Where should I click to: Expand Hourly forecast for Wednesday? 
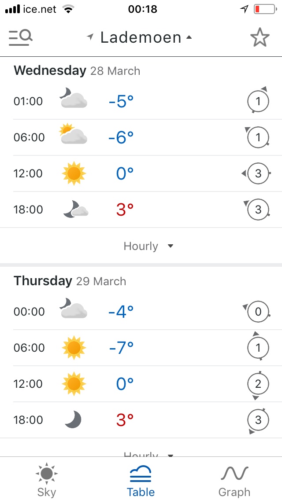pyautogui.click(x=148, y=246)
